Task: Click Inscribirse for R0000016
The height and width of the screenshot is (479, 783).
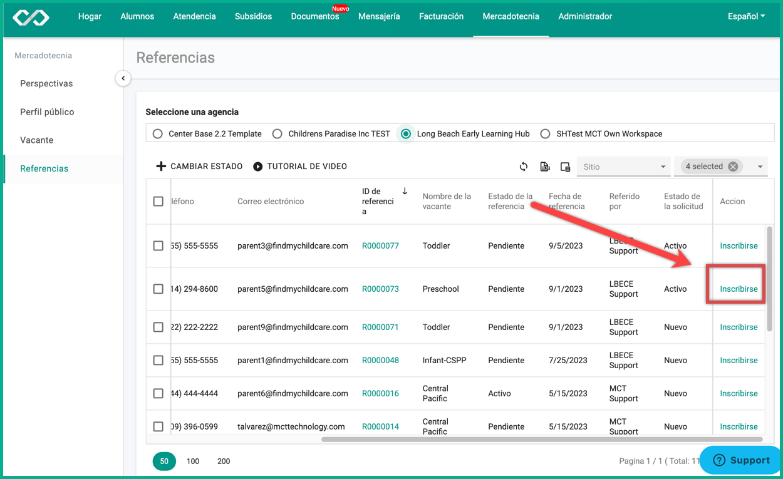Action: pyautogui.click(x=739, y=394)
